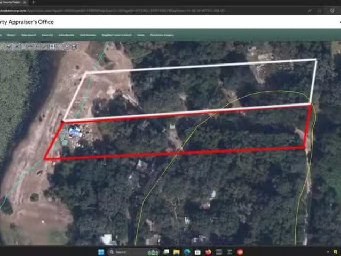Open the Windows Start menu

[x=100, y=252]
